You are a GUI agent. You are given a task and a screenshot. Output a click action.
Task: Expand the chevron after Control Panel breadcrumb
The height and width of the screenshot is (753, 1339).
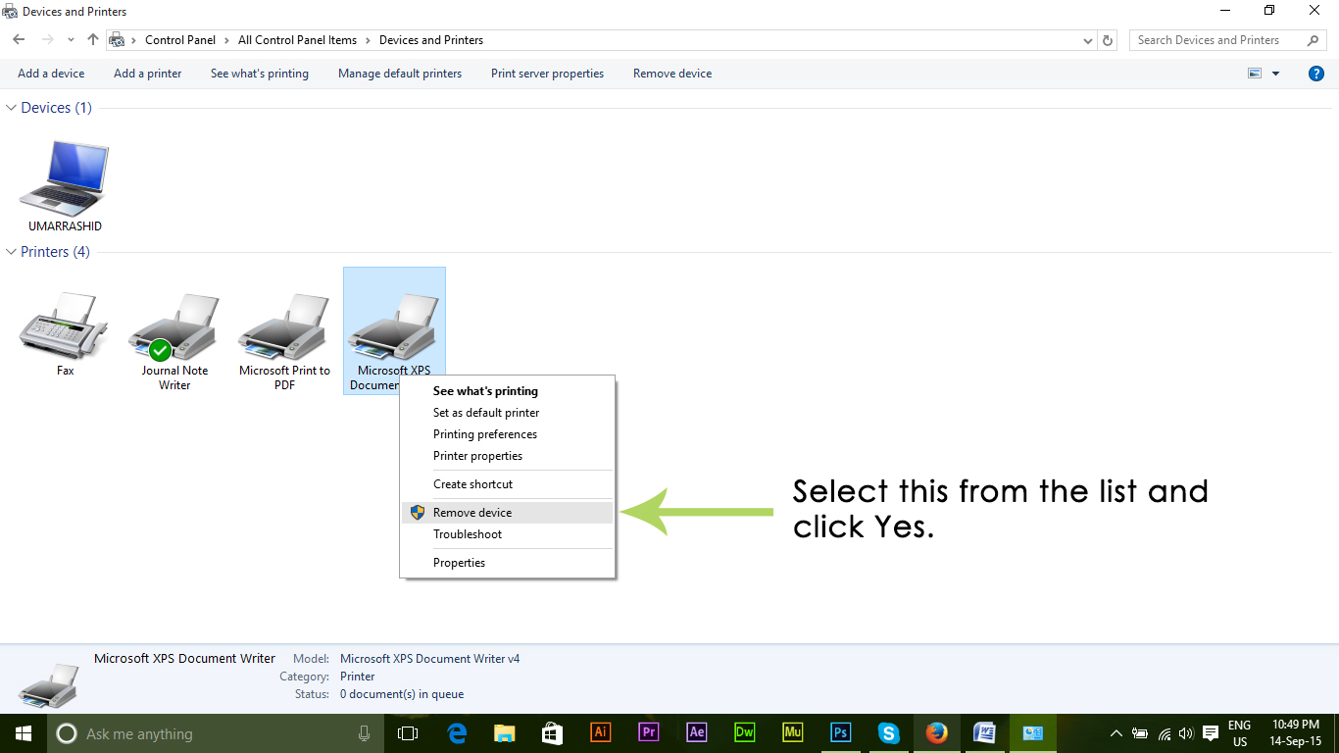[x=226, y=40]
